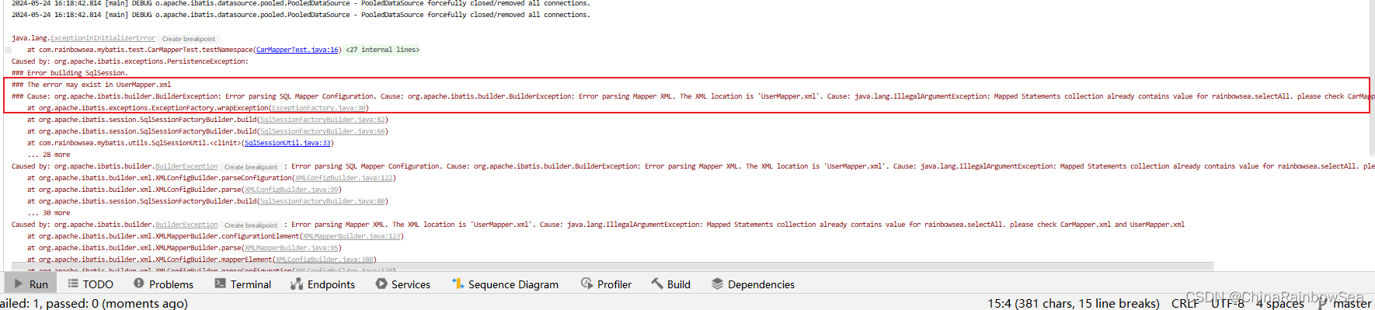Open the Terminal tool window
The height and width of the screenshot is (310, 1375).
pyautogui.click(x=242, y=284)
